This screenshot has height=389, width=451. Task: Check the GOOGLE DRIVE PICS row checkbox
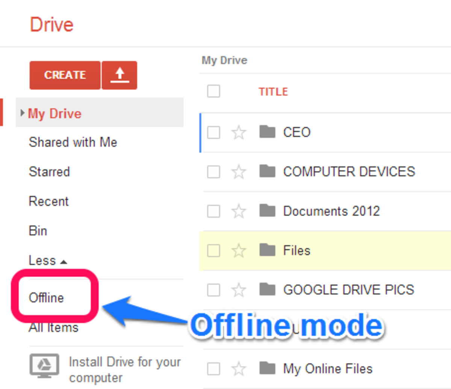213,290
